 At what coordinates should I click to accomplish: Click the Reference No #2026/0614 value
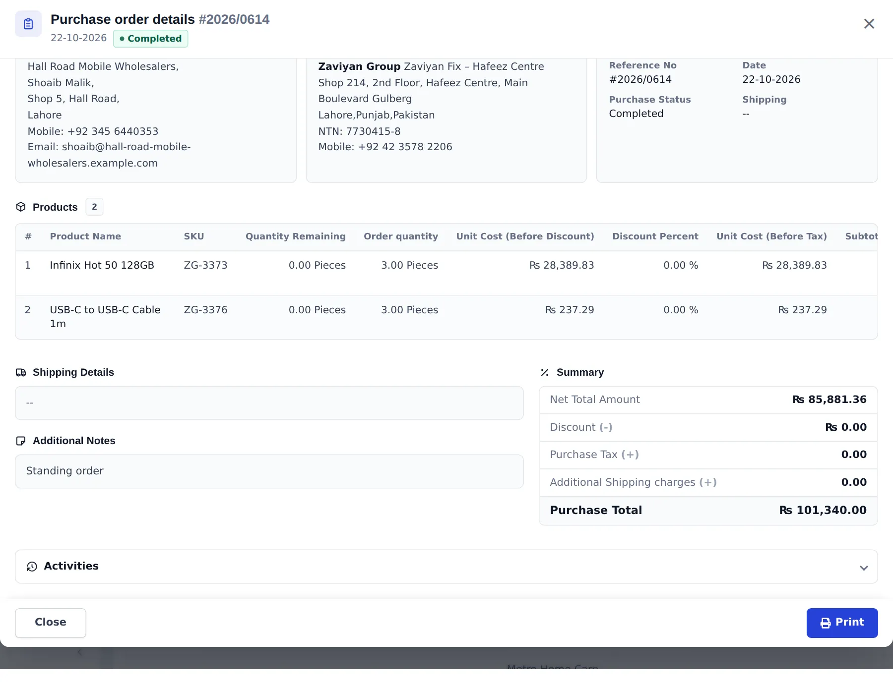point(640,79)
